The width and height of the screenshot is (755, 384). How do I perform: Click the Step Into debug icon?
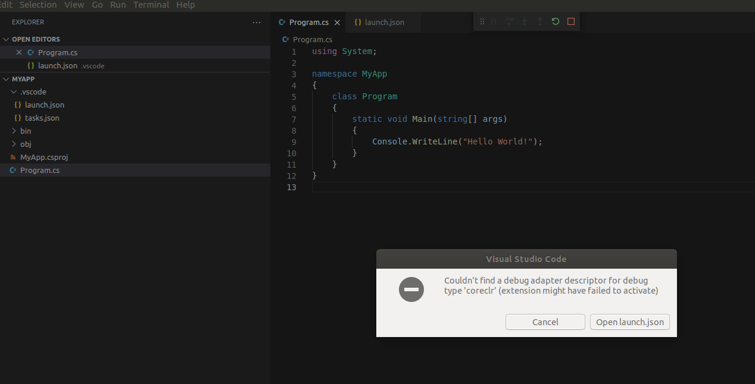[x=524, y=21]
